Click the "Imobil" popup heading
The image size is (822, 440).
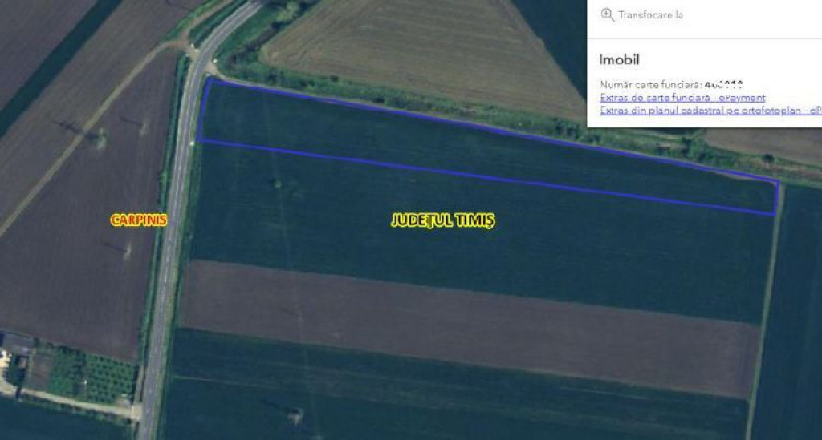pyautogui.click(x=619, y=59)
